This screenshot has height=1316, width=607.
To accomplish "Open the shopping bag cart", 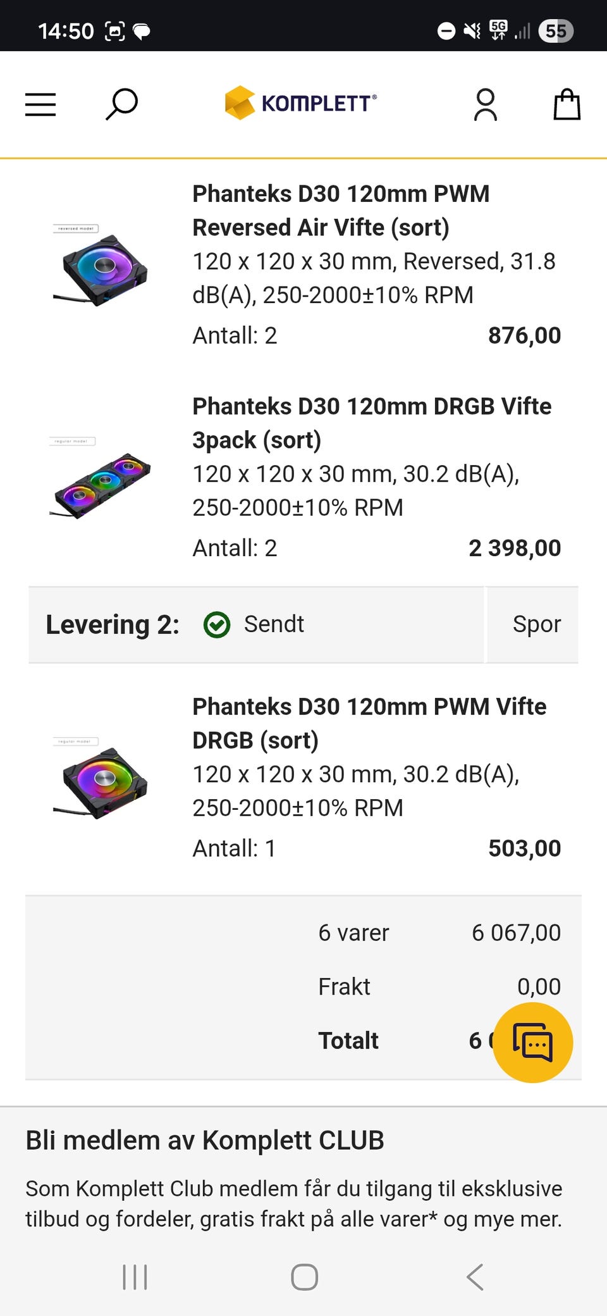I will tap(567, 104).
